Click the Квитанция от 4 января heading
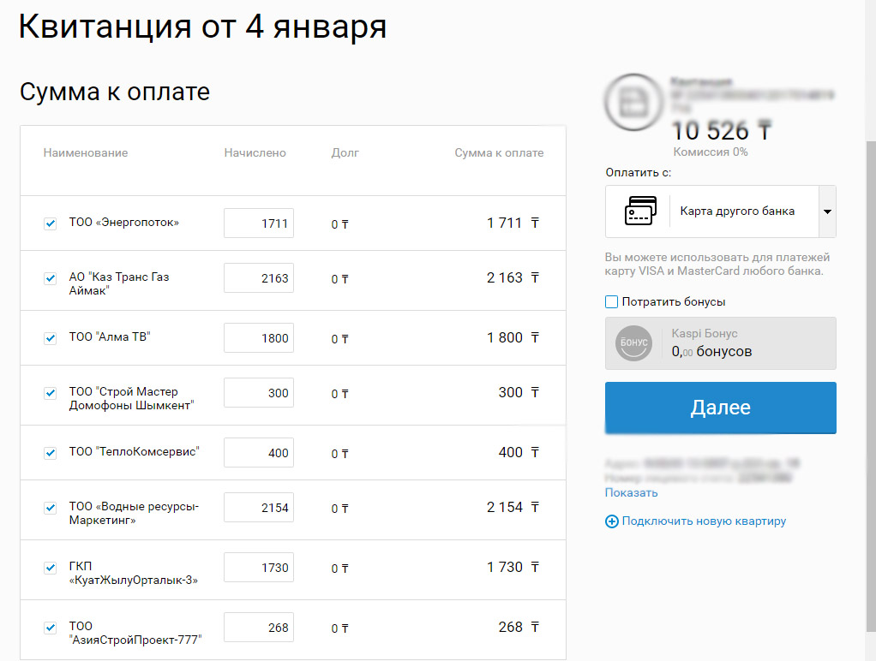 pos(202,27)
